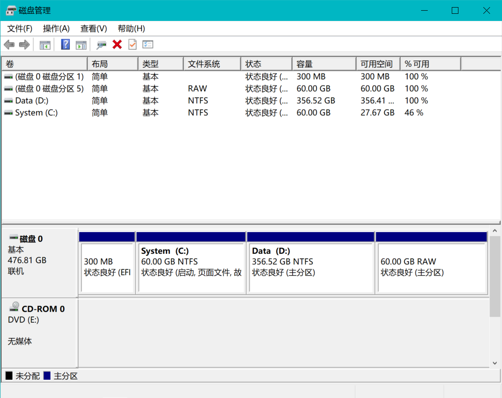This screenshot has width=502, height=398.
Task: Click the list settings toolbar icon
Action: [x=148, y=45]
